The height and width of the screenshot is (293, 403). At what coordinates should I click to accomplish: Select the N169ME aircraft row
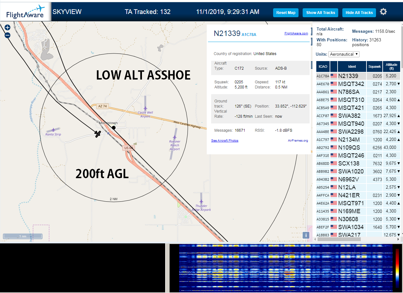358,211
